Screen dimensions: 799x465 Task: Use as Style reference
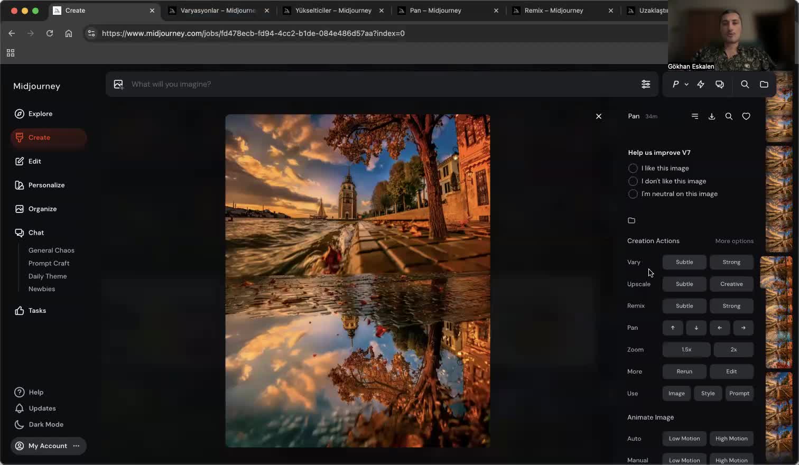point(708,394)
